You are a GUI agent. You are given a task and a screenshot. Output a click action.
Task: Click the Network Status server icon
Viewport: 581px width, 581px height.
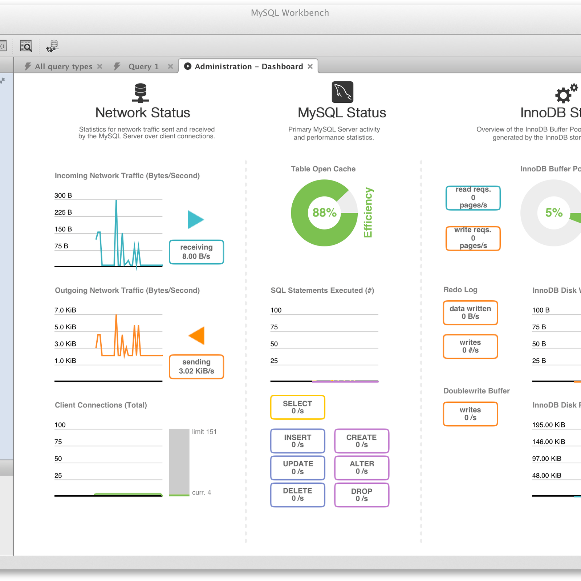141,93
